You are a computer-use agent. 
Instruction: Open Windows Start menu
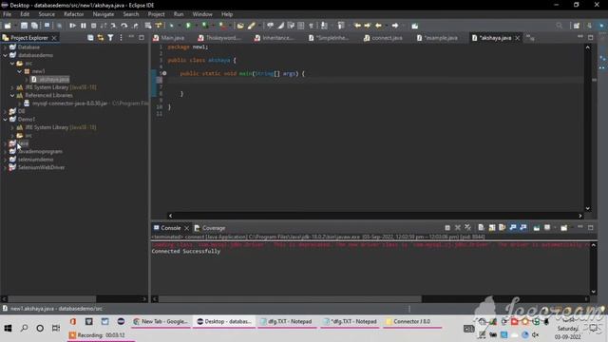click(8, 329)
